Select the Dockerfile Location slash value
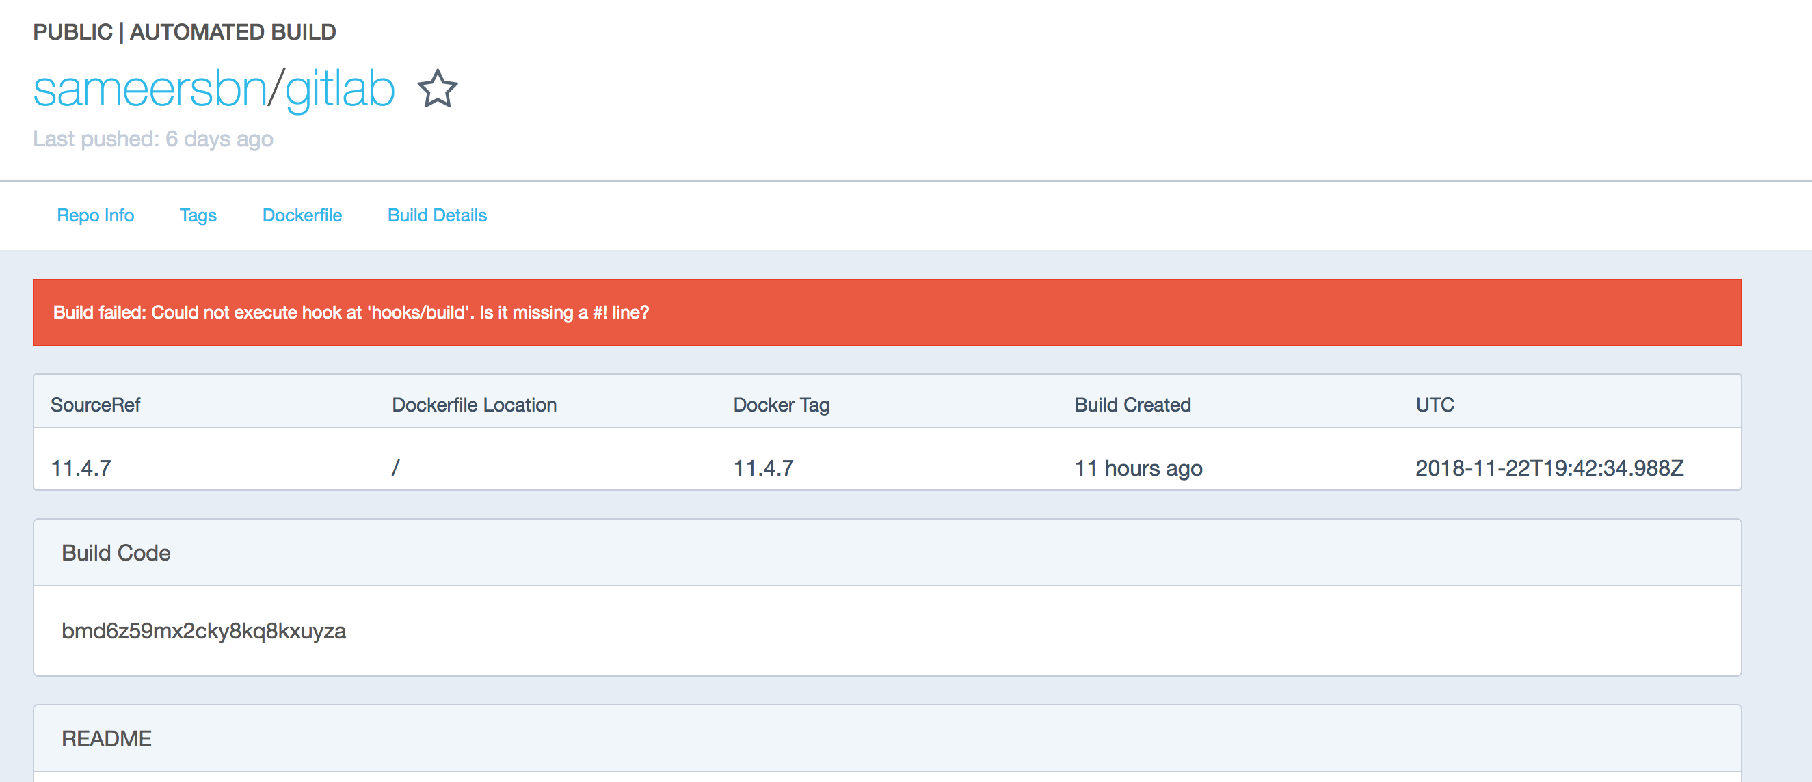Image resolution: width=1812 pixels, height=782 pixels. tap(395, 468)
